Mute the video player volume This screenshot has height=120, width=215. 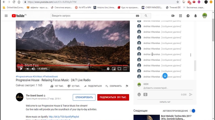coord(33,69)
